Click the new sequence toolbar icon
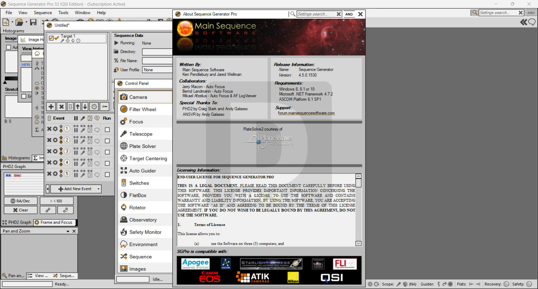This screenshot has width=538, height=289. pos(6,22)
